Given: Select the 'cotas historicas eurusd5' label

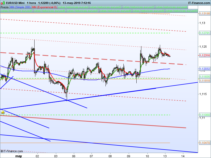Looking at the screenshot, I should 17,11.
